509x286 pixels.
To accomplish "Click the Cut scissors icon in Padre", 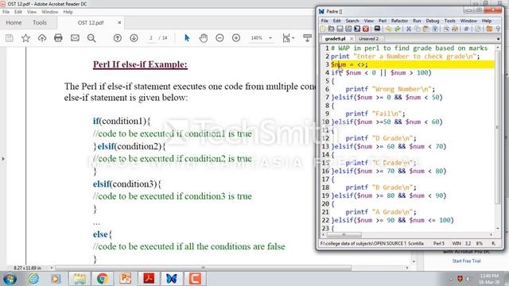I will pos(409,29).
